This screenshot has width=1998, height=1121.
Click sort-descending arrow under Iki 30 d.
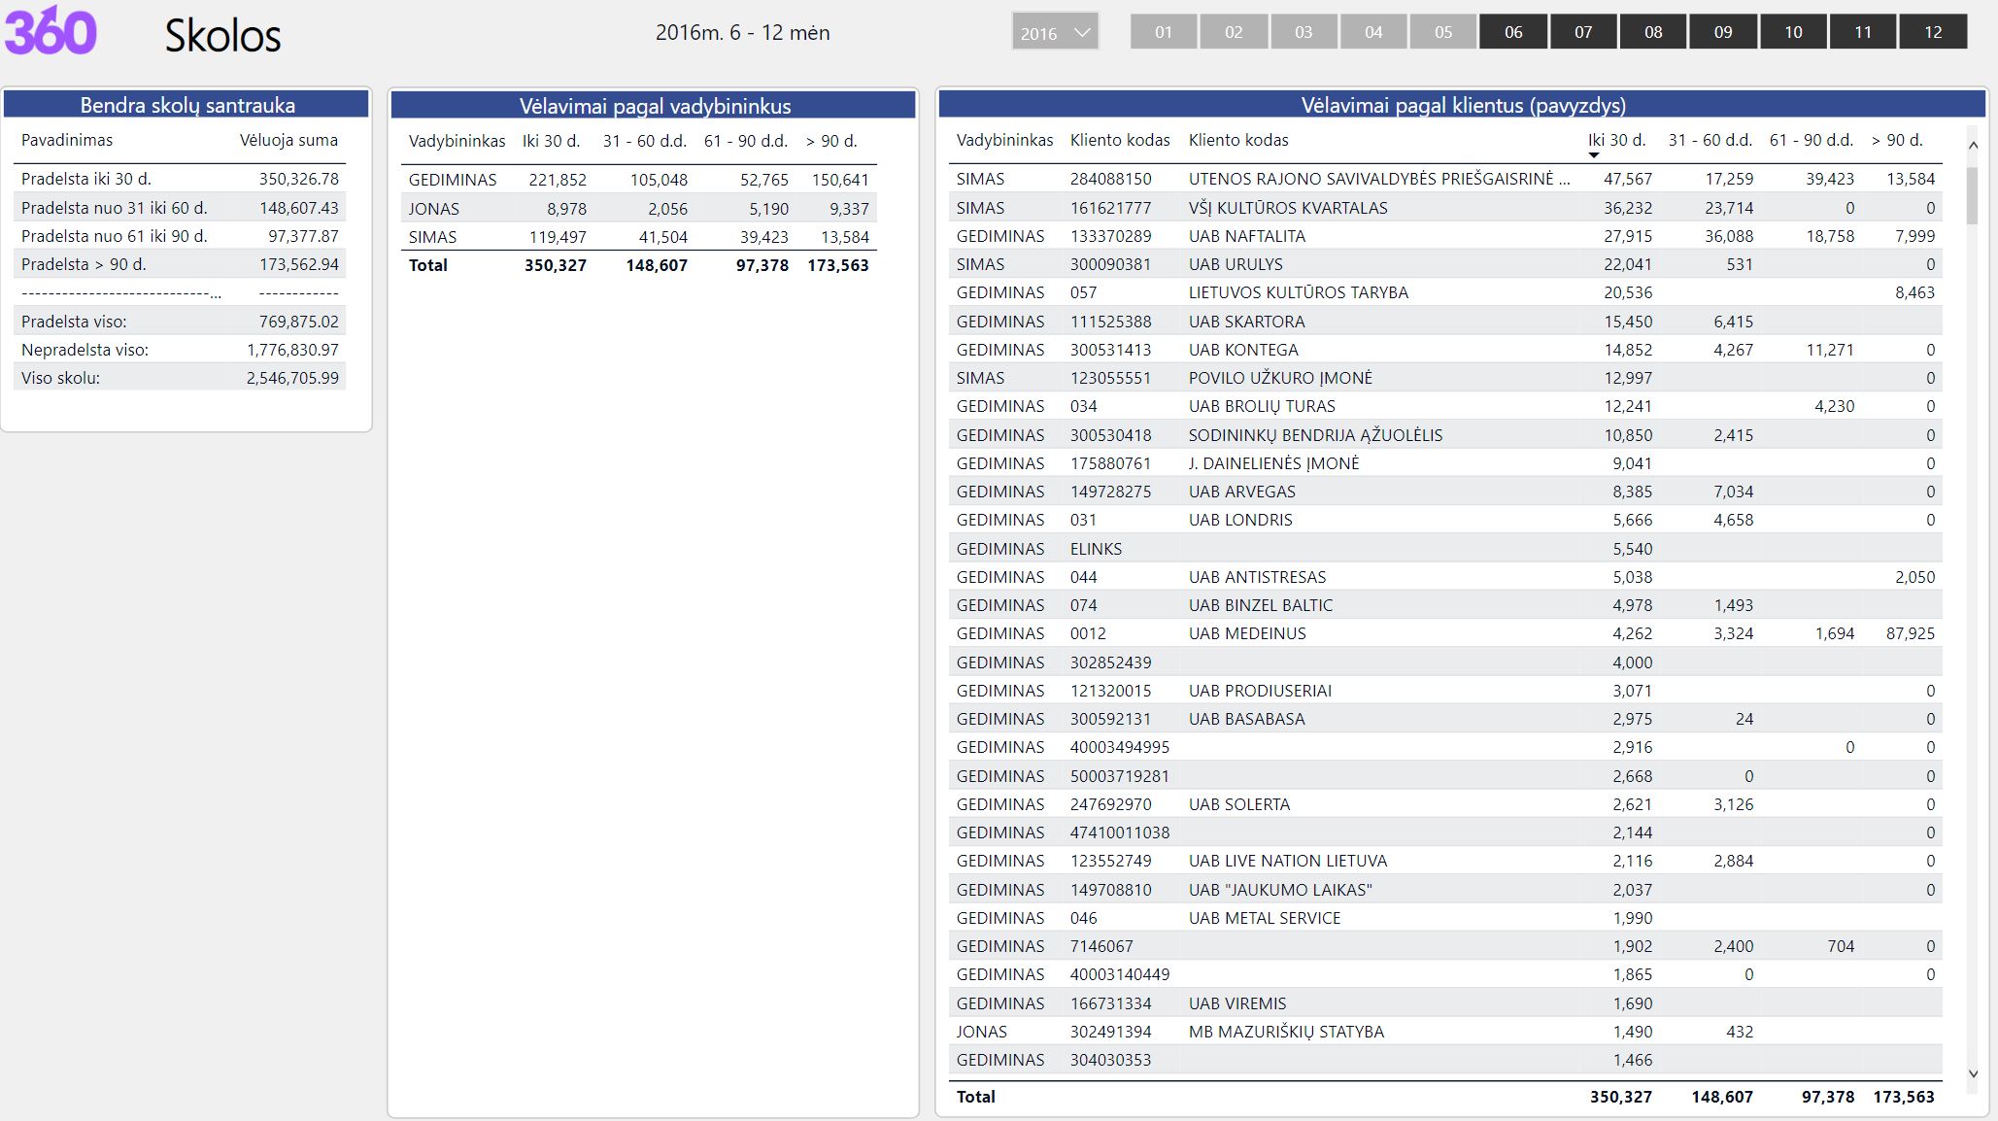pyautogui.click(x=1594, y=155)
